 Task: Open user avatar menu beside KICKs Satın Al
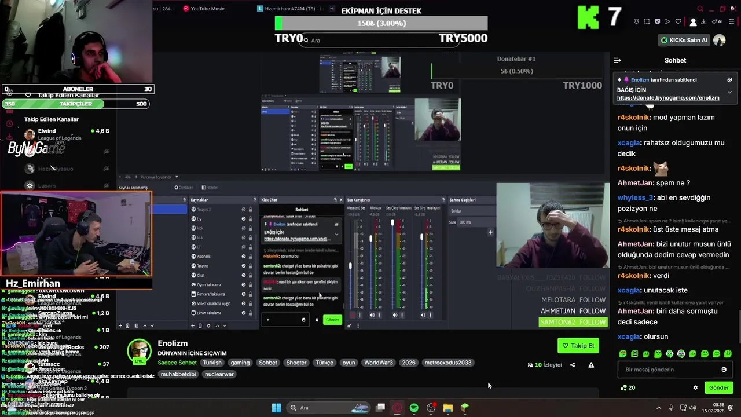click(719, 40)
